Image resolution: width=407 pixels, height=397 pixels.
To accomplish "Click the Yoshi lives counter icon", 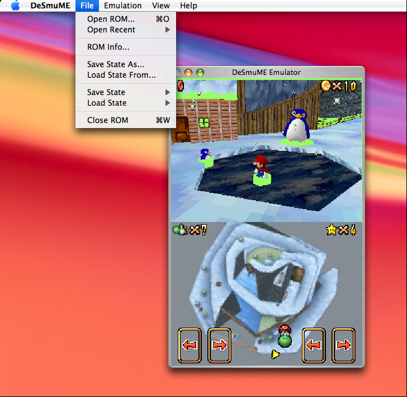I will click(x=181, y=229).
